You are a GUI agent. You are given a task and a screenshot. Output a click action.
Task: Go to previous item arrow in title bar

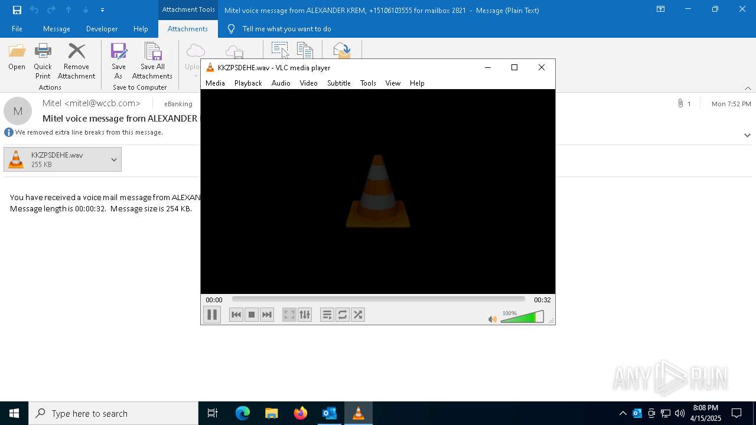[69, 10]
